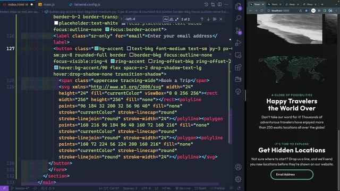340x191 pixels.
Task: Click the ring-accent color swatch
Action: pyautogui.click(x=113, y=62)
